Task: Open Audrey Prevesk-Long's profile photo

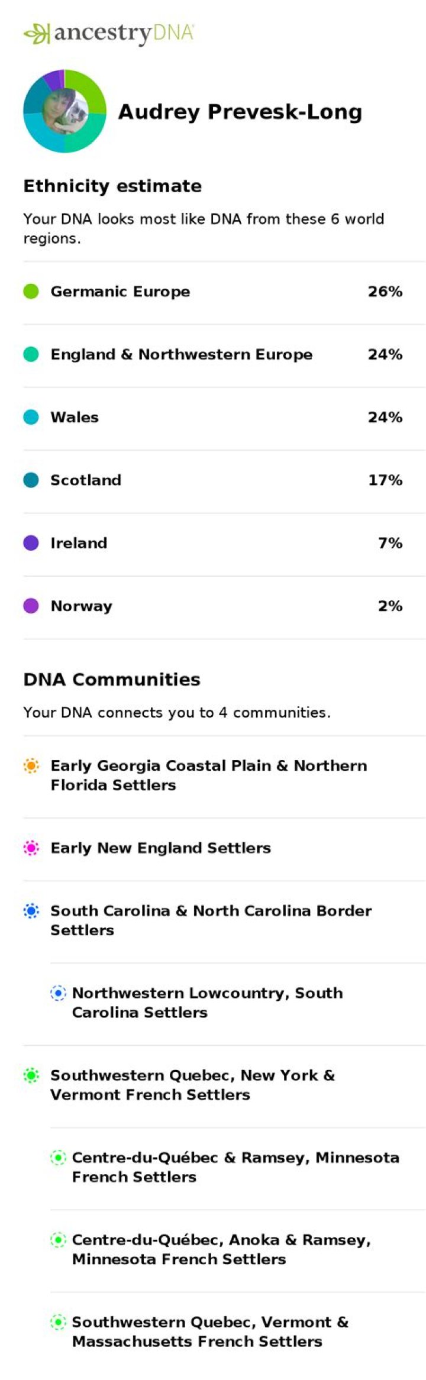Action: (x=65, y=111)
